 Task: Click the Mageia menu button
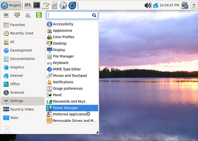pos(11,5)
